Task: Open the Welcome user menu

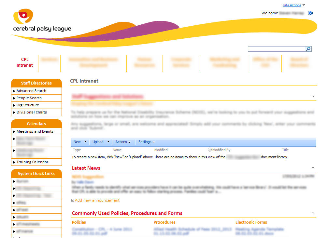Action: point(283,13)
